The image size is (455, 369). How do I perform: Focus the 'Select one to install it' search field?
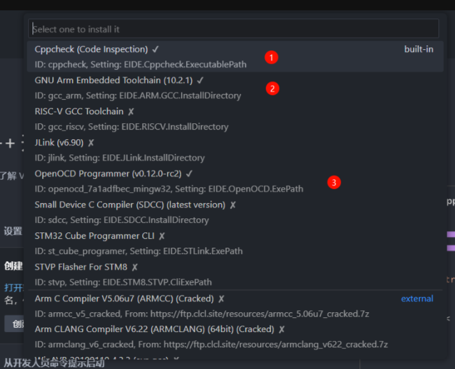pos(233,29)
